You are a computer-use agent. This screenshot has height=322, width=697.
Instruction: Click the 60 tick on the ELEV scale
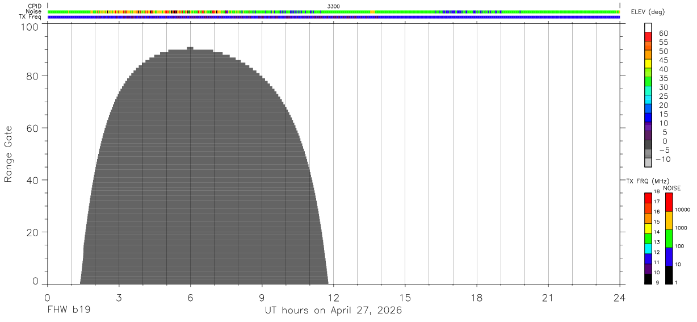coord(663,34)
